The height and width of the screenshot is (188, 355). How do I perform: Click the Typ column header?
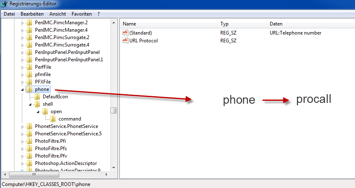click(x=224, y=24)
